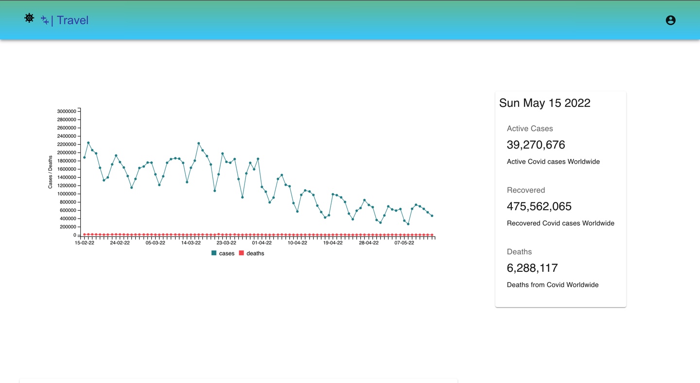Click the 15-02-22 date axis label
Screen dimensions: 700x383
click(85, 243)
